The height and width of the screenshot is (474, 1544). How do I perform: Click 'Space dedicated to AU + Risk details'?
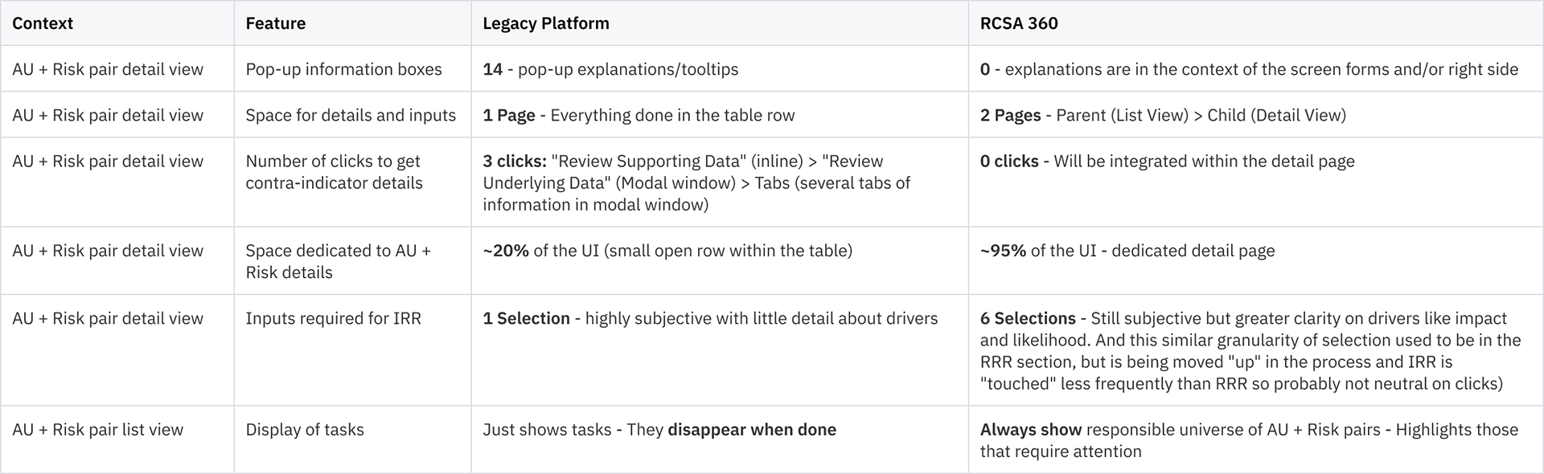(338, 261)
